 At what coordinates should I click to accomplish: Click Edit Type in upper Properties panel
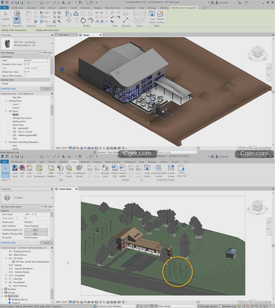pyautogui.click(x=47, y=53)
